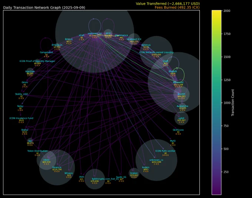The image size is (252, 198).
Task: Select the Relay node label
Action: click(20, 106)
